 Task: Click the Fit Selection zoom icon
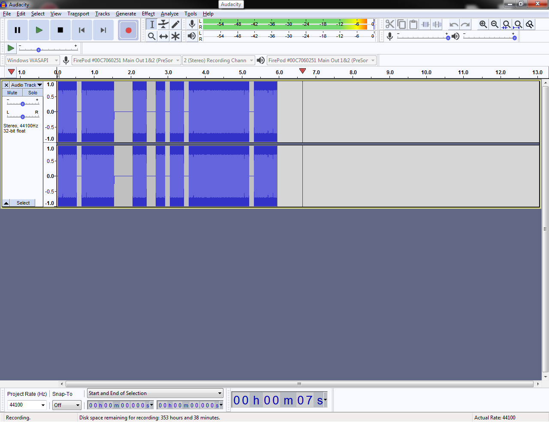pyautogui.click(x=507, y=24)
